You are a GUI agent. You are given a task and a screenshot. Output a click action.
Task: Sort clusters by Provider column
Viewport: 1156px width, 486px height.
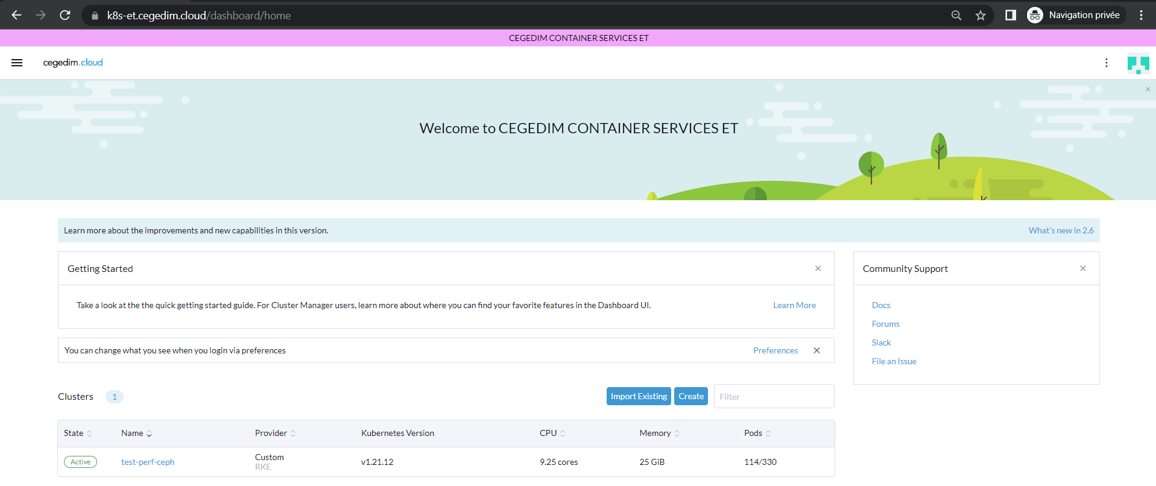point(275,433)
